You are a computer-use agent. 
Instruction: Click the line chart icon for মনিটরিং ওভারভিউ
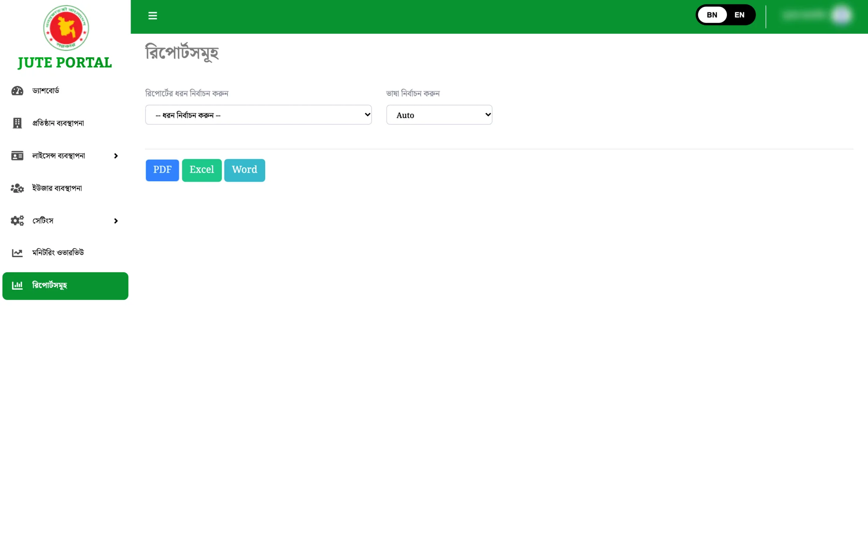pyautogui.click(x=17, y=253)
